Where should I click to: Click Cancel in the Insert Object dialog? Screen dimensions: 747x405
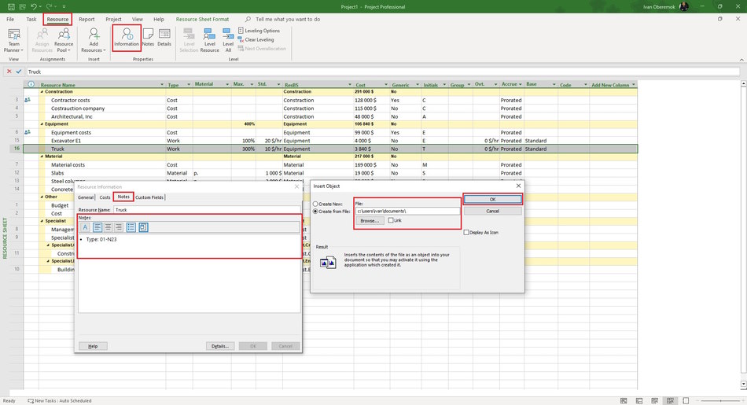click(x=492, y=211)
